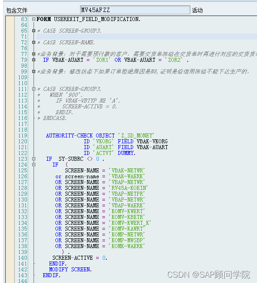The image size is (257, 283).
Task: Click the 'Z_SD_MONEY' string literal
Action: [x=136, y=136]
